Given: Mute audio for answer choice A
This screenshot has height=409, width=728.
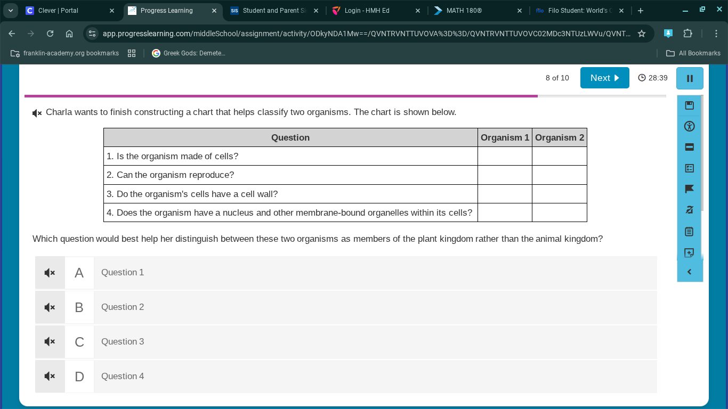Looking at the screenshot, I should [x=50, y=272].
